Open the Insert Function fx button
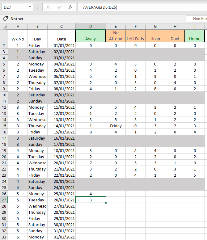This screenshot has width=207, height=240. click(x=70, y=7)
